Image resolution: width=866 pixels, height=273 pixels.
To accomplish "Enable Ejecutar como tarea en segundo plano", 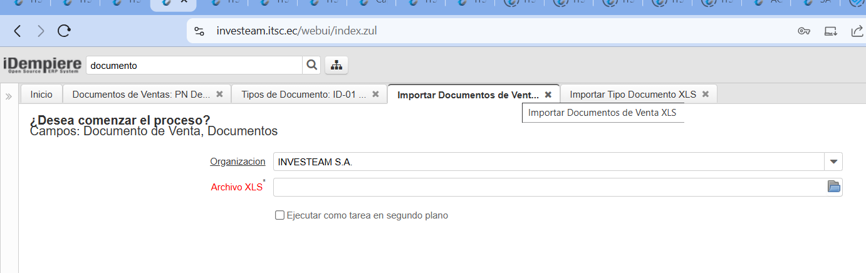I will point(280,215).
